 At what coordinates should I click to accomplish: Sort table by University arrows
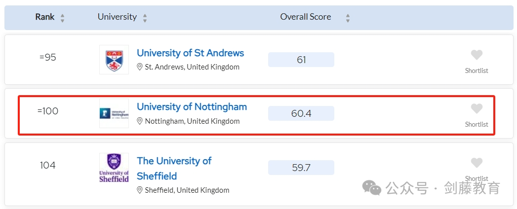coord(145,18)
